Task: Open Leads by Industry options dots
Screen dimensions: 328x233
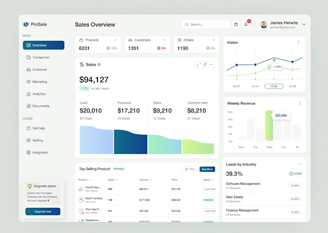Action: [x=300, y=164]
